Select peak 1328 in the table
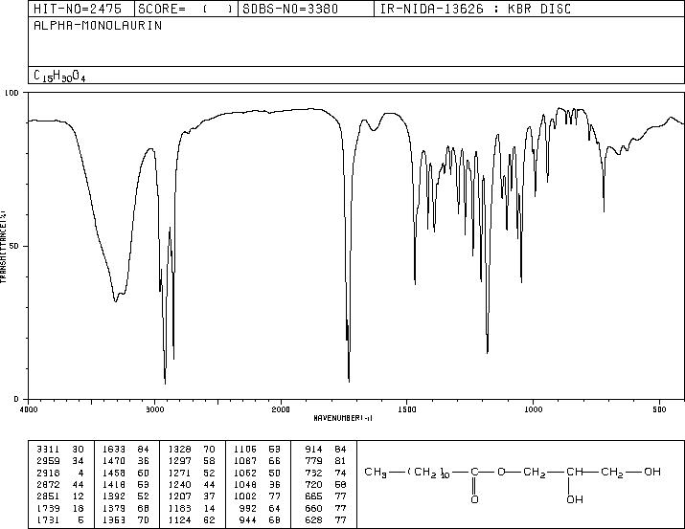Screen dimensions: 685x529 [x=192, y=450]
